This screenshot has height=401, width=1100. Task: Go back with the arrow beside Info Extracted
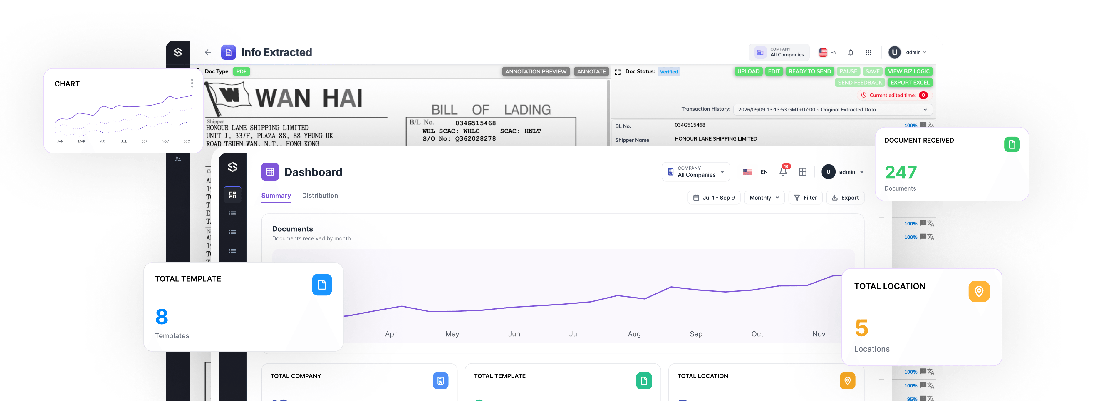[x=208, y=52]
